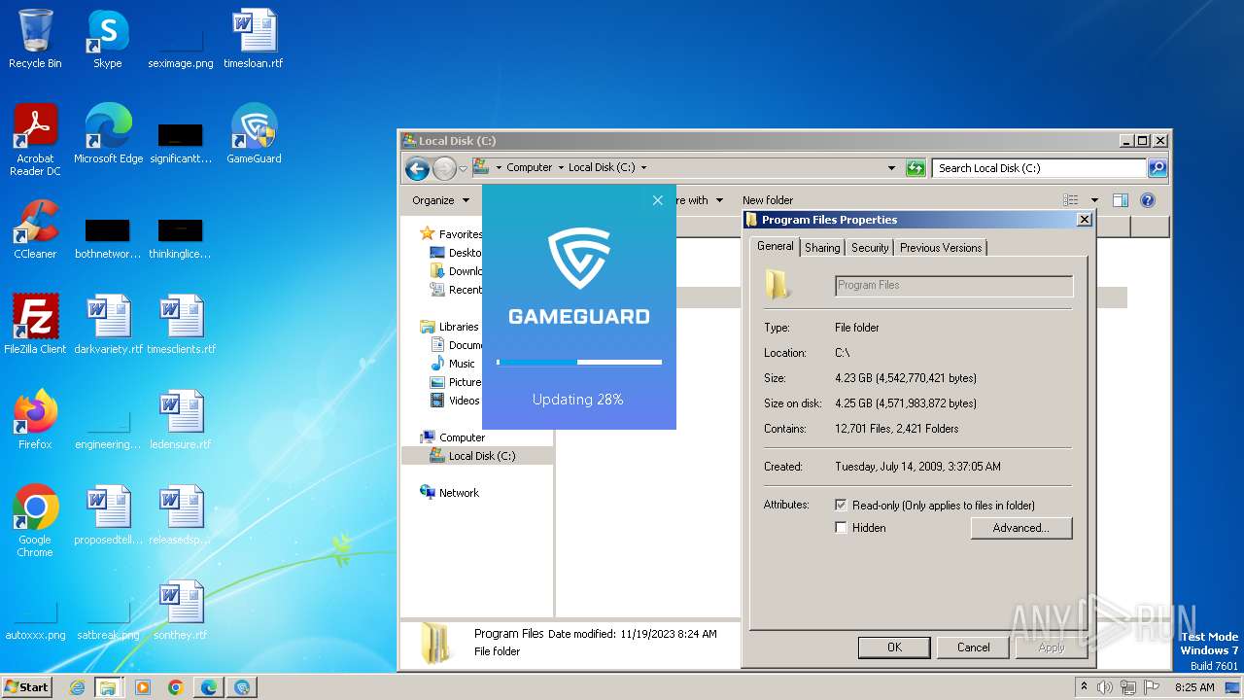Open timesloan.rtf document icon

point(254,39)
